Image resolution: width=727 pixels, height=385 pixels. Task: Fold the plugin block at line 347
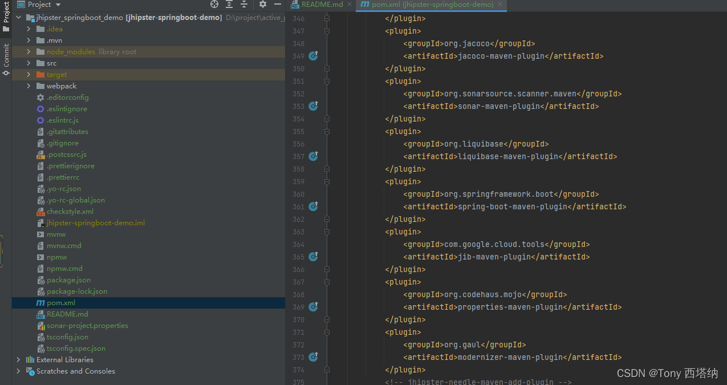(327, 31)
